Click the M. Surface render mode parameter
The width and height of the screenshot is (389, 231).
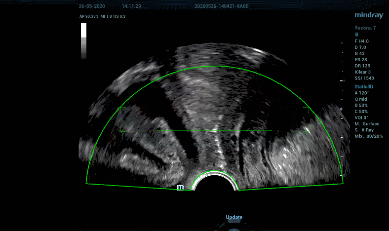pyautogui.click(x=367, y=124)
